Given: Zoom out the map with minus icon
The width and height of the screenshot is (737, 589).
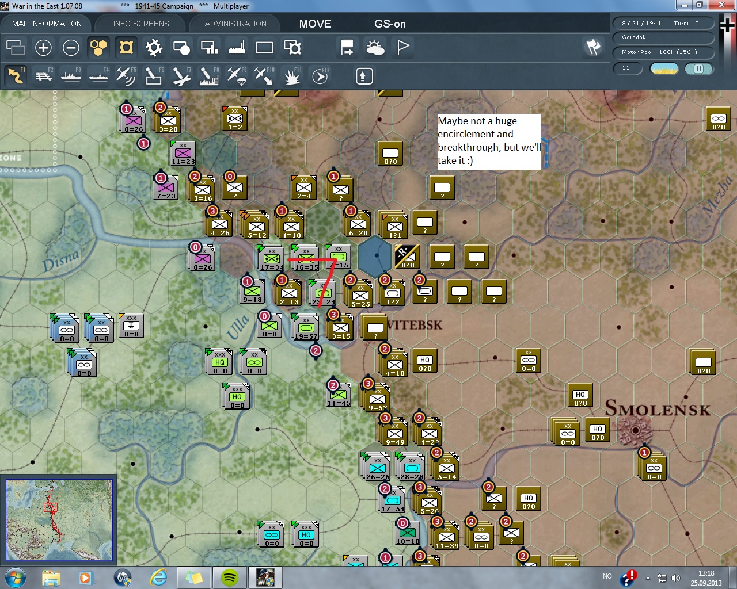Looking at the screenshot, I should (71, 47).
